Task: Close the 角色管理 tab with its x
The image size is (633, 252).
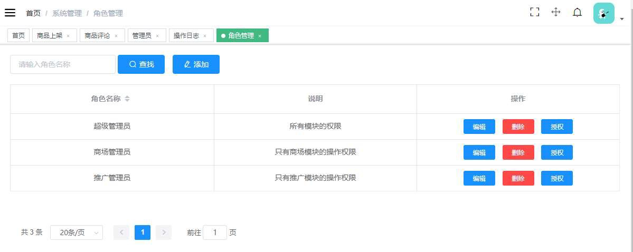Action: point(260,36)
